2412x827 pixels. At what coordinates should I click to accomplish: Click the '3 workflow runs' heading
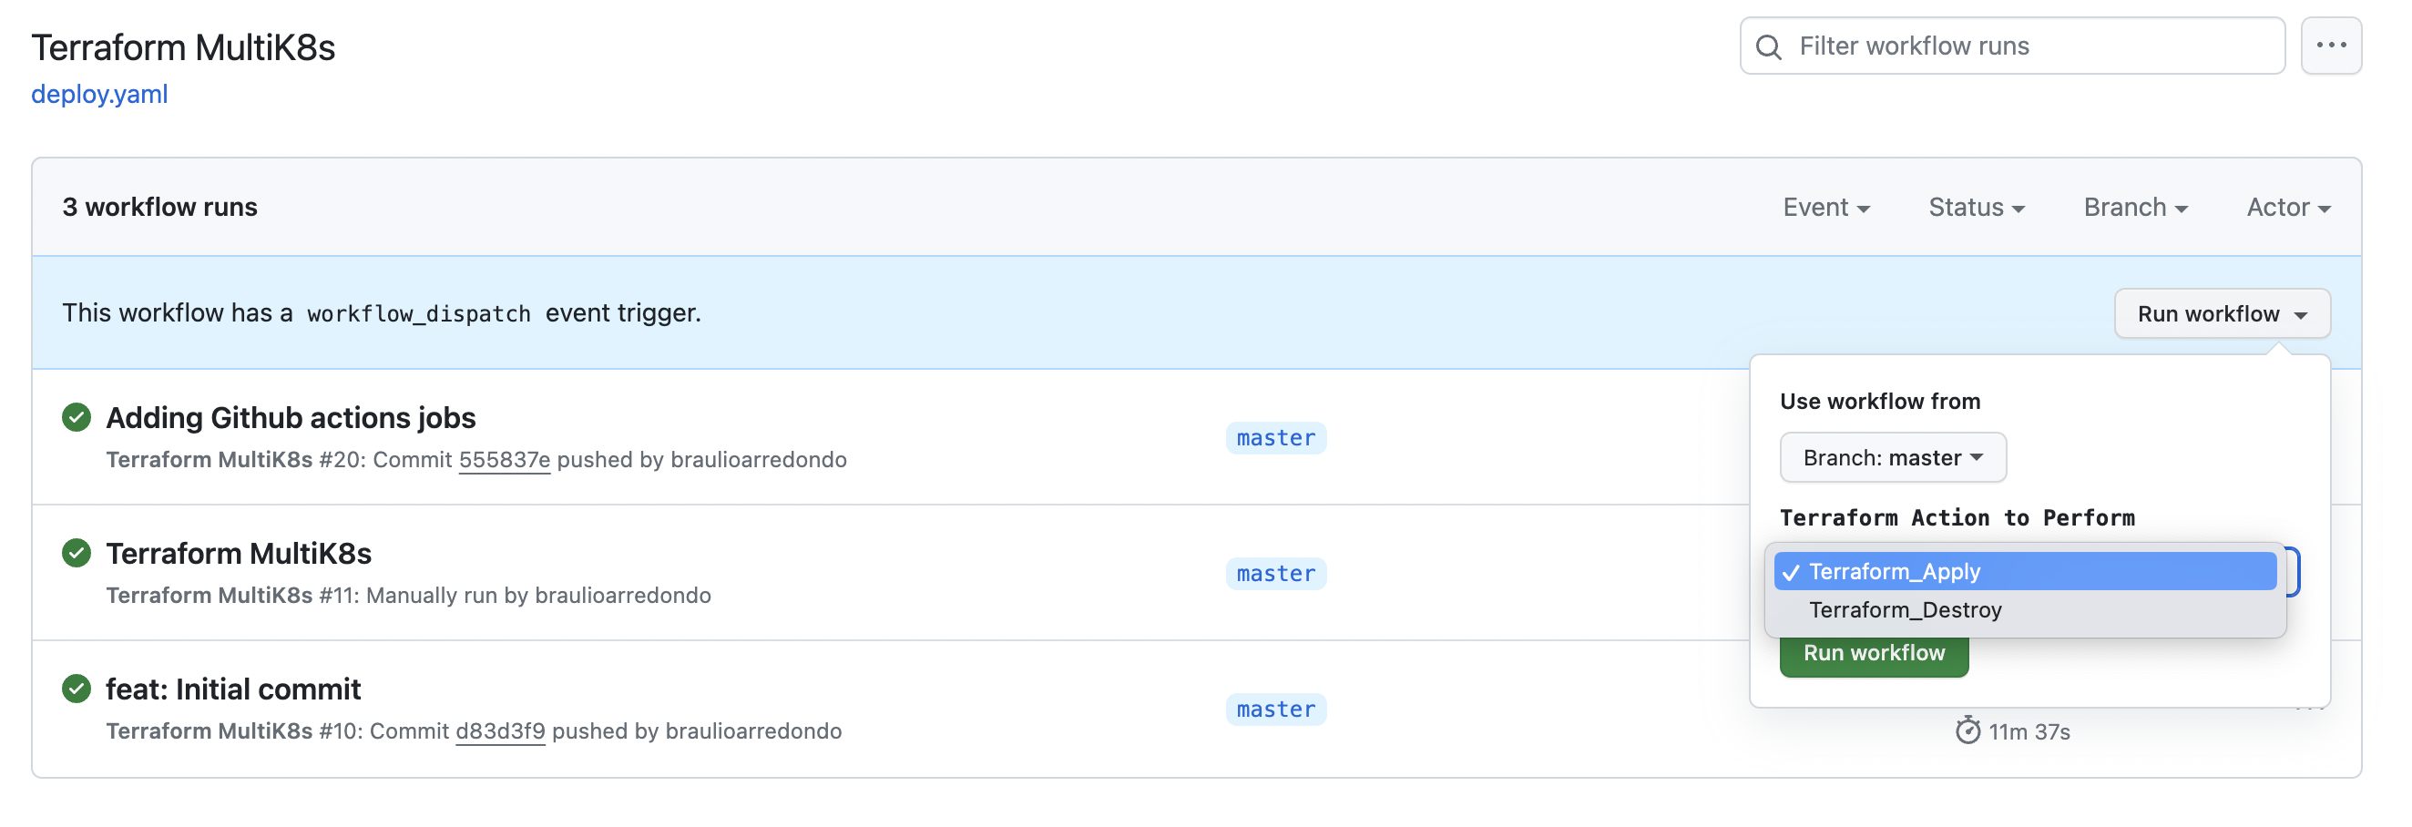(x=159, y=207)
